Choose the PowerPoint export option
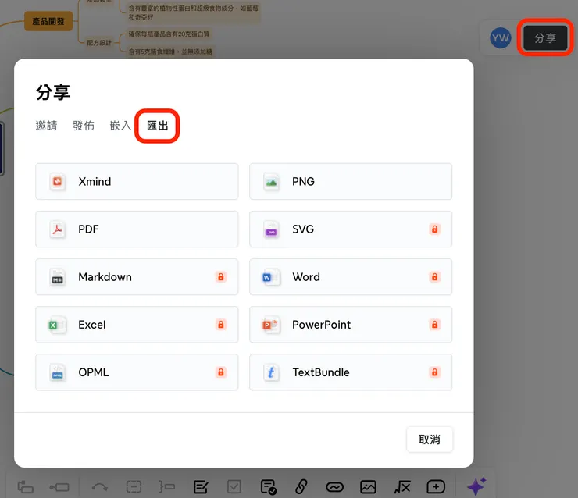 coord(351,325)
